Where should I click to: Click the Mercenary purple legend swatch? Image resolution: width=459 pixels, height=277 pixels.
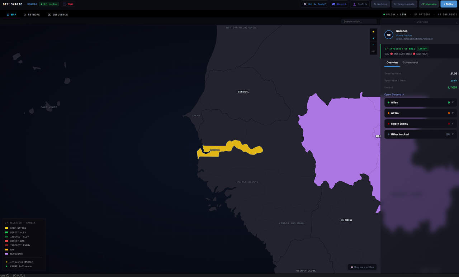[x=6, y=254]
